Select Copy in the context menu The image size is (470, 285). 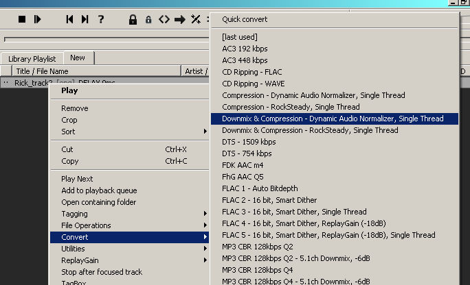(x=129, y=161)
